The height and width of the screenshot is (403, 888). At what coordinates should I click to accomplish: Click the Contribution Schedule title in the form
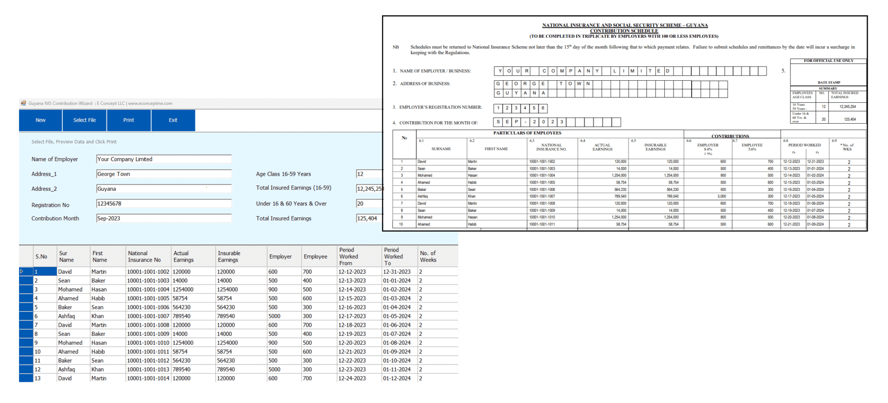tap(624, 31)
